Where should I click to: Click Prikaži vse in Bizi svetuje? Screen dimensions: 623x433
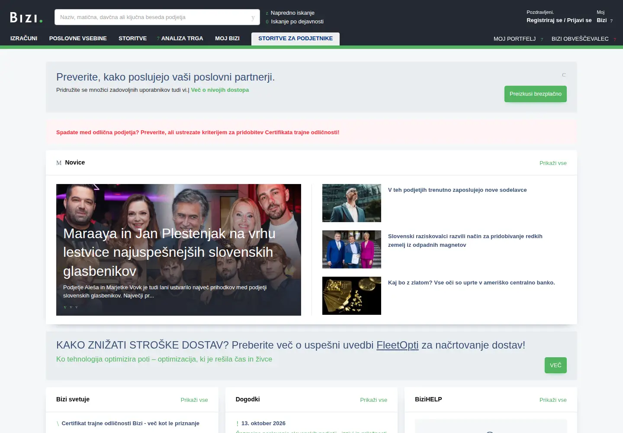click(194, 400)
